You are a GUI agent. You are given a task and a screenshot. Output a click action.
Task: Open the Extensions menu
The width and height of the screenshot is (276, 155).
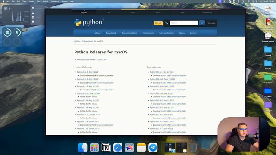(x=55, y=1)
